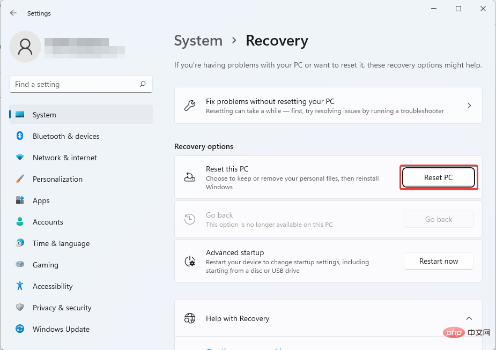Click the greyed-out Go back button
Image resolution: width=496 pixels, height=350 pixels.
439,219
